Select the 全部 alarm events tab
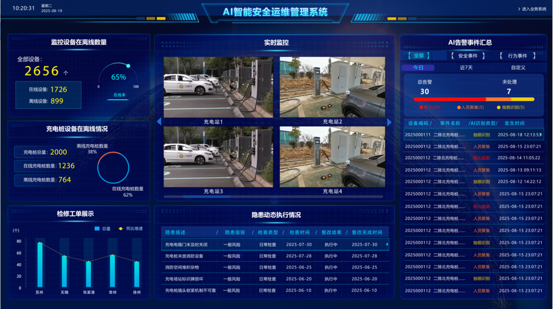This screenshot has height=309, width=553. point(418,56)
